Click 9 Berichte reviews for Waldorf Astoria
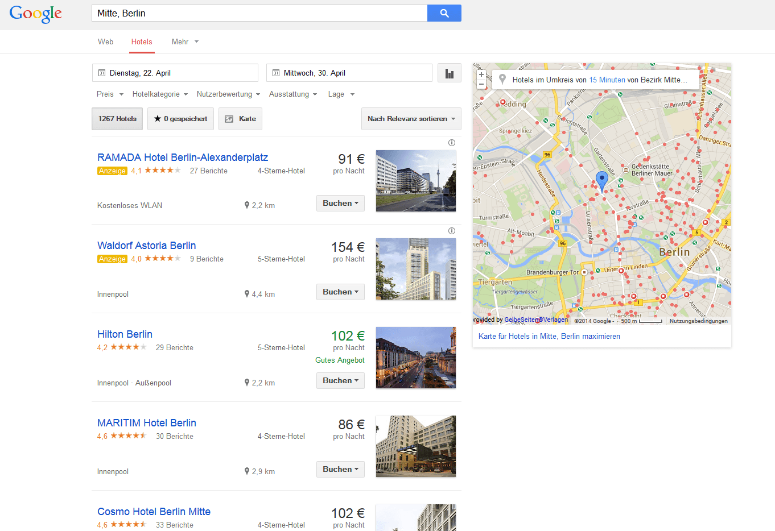775x531 pixels. coord(207,259)
